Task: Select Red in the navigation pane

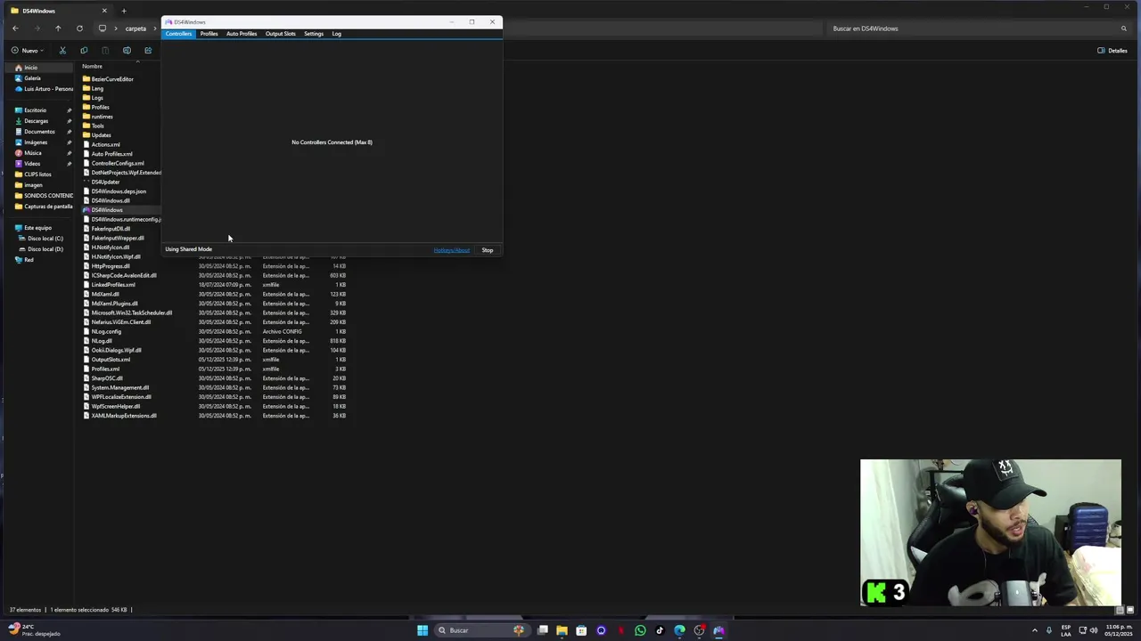Action: tap(29, 260)
